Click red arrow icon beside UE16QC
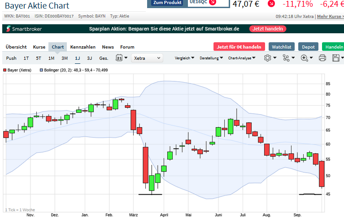 pyautogui.click(x=213, y=2)
